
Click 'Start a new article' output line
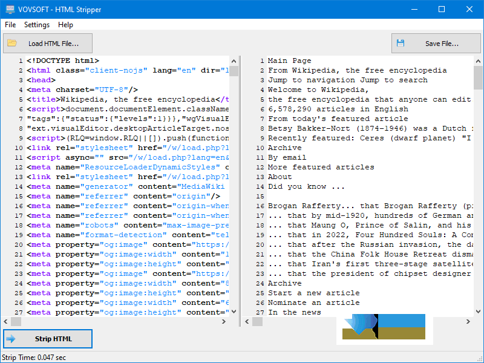click(x=313, y=293)
